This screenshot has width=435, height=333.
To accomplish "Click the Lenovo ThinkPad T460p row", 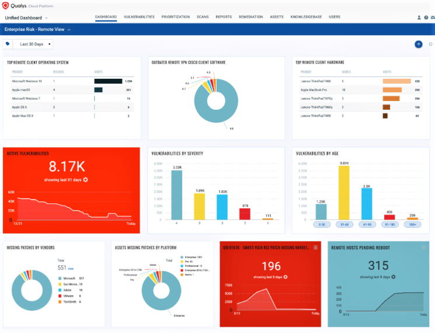I will point(361,107).
